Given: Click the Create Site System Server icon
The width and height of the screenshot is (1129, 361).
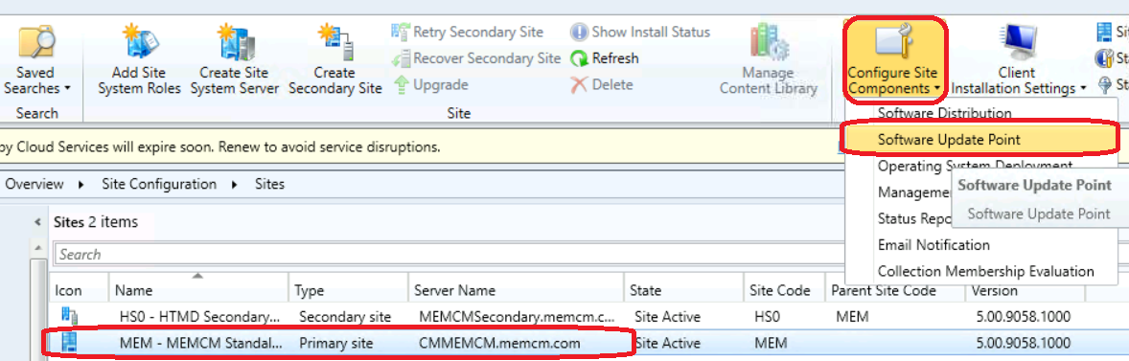Looking at the screenshot, I should (x=235, y=42).
